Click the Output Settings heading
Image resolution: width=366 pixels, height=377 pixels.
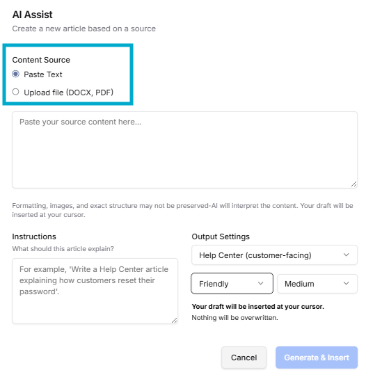click(x=221, y=236)
